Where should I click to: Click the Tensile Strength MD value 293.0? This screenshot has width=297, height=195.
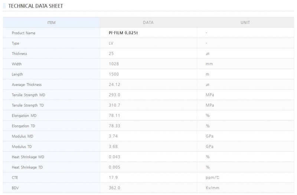pos(114,95)
